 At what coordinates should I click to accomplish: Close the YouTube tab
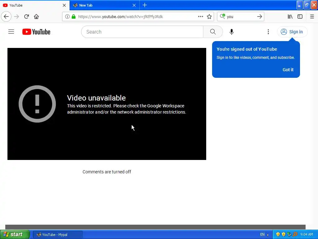coord(64,5)
